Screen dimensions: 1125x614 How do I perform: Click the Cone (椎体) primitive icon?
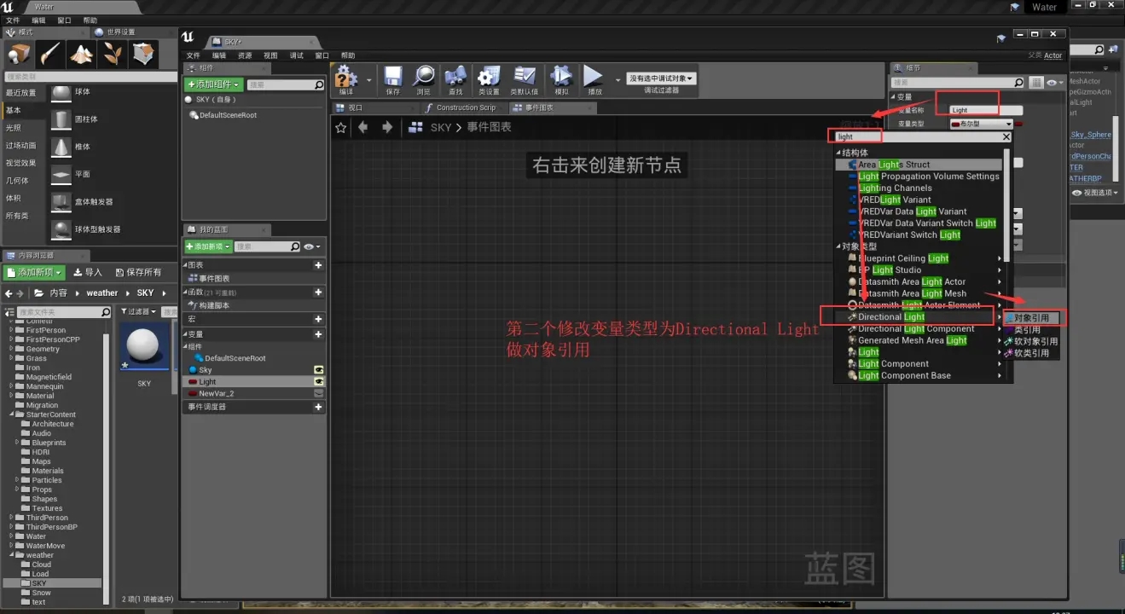click(x=61, y=147)
